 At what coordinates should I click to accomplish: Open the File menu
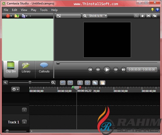6,10
